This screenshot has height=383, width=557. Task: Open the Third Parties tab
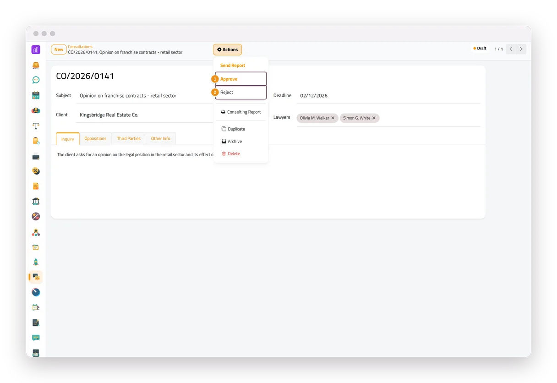[x=129, y=138]
